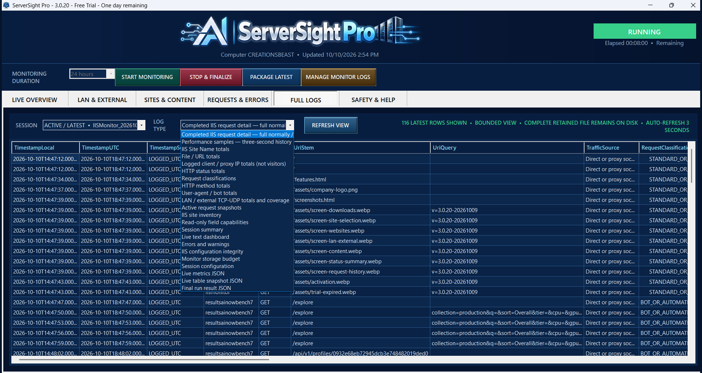Select Final run result JSON option
Viewport: 702px width, 373px height.
[x=237, y=288]
